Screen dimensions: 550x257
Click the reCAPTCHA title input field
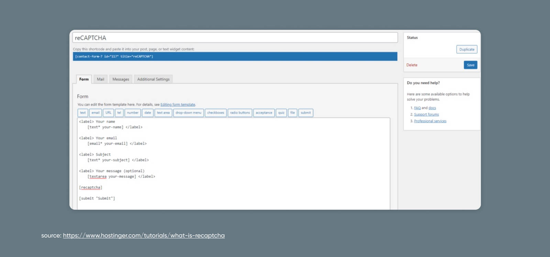[x=235, y=38]
